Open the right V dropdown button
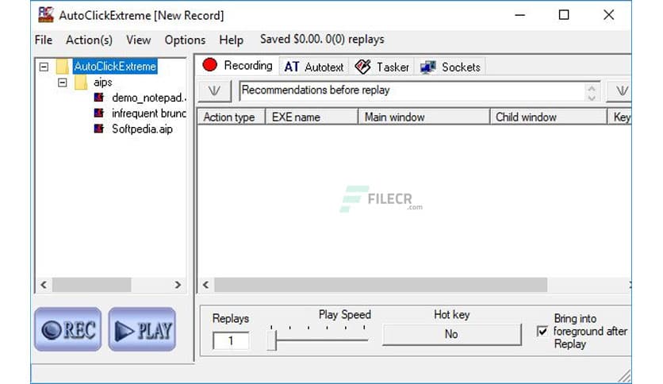This screenshot has width=663, height=384. (x=620, y=90)
